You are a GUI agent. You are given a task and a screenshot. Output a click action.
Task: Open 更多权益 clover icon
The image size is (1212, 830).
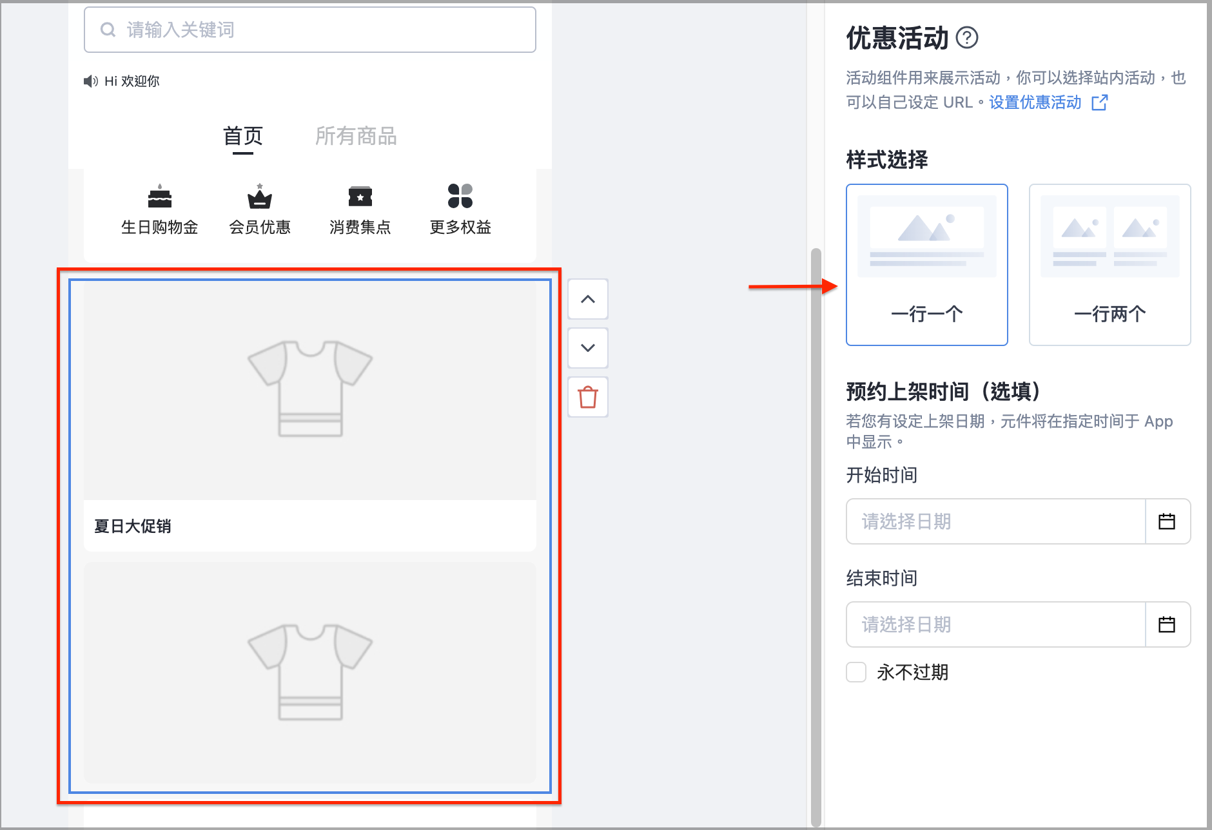460,196
